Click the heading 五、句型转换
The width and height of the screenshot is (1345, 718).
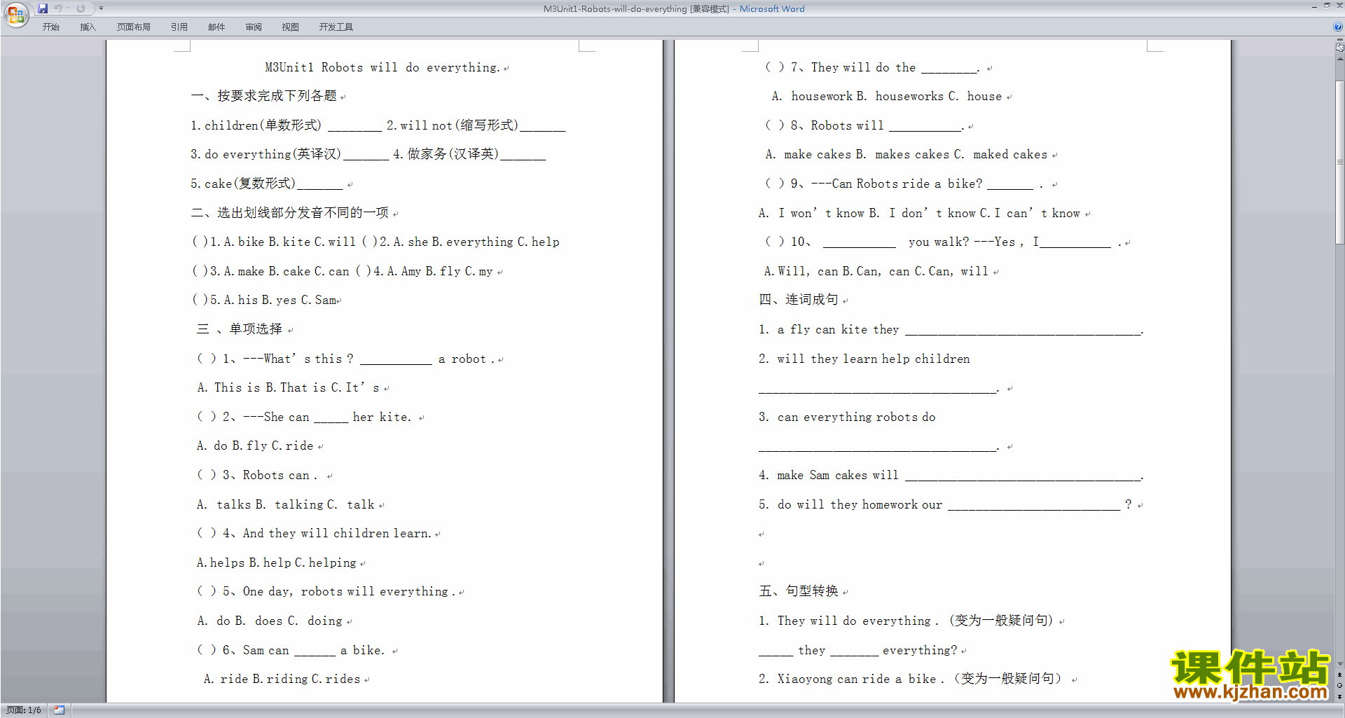pos(799,591)
